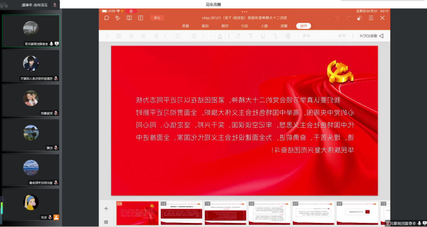Image resolution: width=427 pixels, height=227 pixels.
Task: Activate the ink scribble pen icon
Action: 118,18
